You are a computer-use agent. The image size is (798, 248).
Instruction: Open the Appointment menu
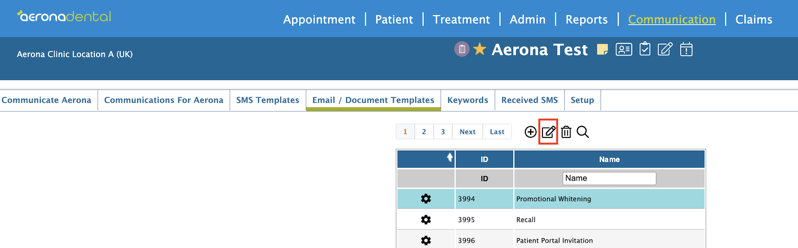coord(319,20)
